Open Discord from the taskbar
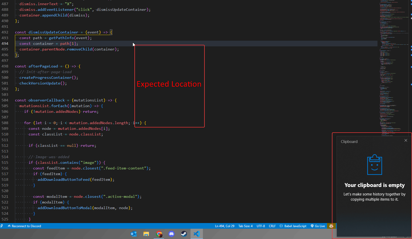Screen dimensions: 412x239 tap(171, 234)
